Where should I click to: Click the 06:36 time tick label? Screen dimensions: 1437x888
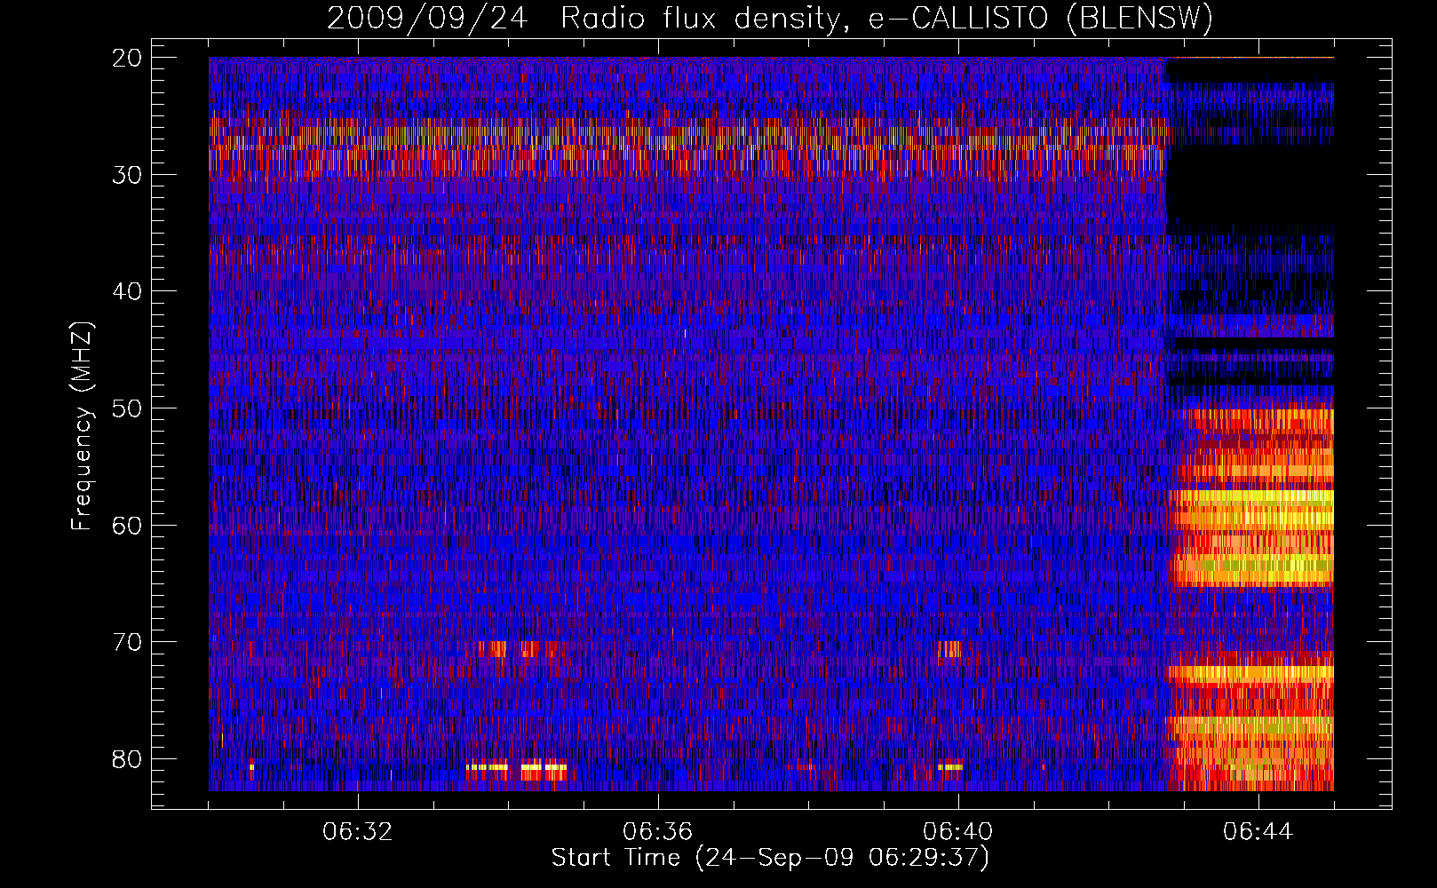tap(658, 832)
